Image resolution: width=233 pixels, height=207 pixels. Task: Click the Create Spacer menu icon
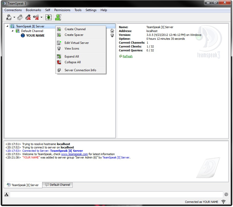59,35
